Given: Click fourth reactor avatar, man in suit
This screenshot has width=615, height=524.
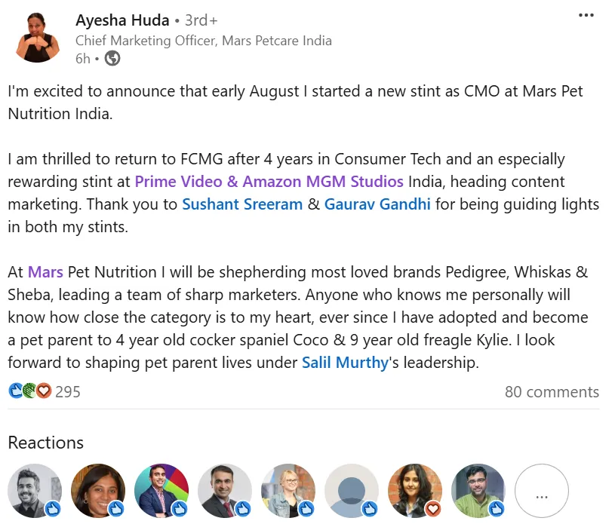Looking at the screenshot, I should click(x=225, y=491).
